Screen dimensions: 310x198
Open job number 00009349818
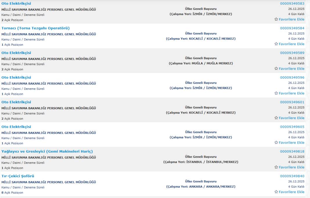[292, 151]
